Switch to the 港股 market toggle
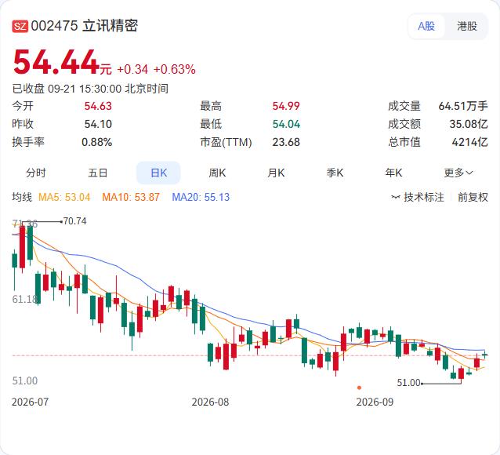Screen dimensions: 500x455 click(x=467, y=26)
